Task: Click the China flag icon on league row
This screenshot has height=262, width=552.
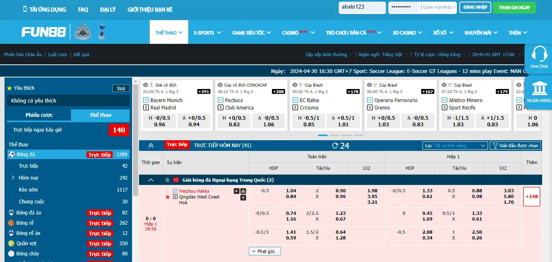Action: point(176,180)
